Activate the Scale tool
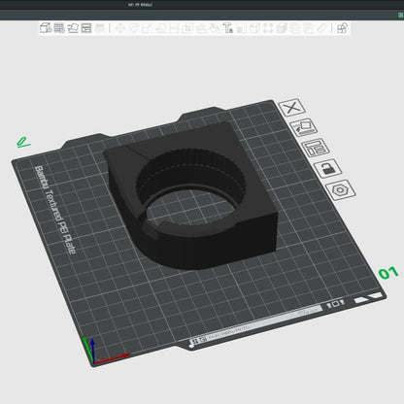This screenshot has height=404, width=404. point(147,28)
